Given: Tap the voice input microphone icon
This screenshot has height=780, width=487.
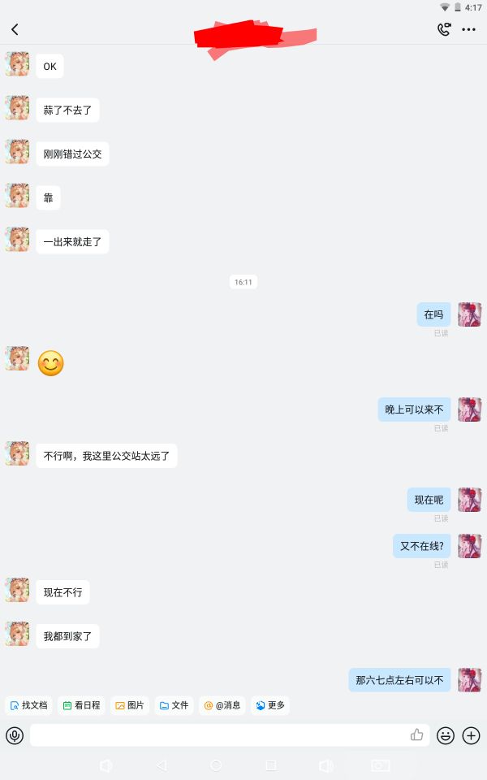Looking at the screenshot, I should click(x=15, y=735).
